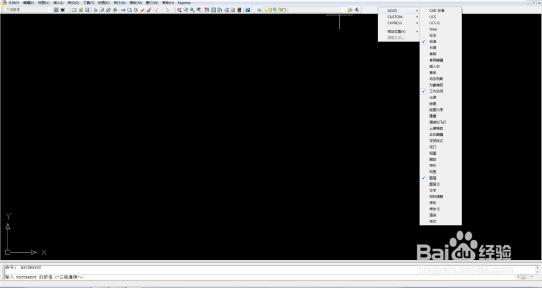Click the Make object's layer current icon
Viewport: 542px width, 288px height.
coord(350,10)
